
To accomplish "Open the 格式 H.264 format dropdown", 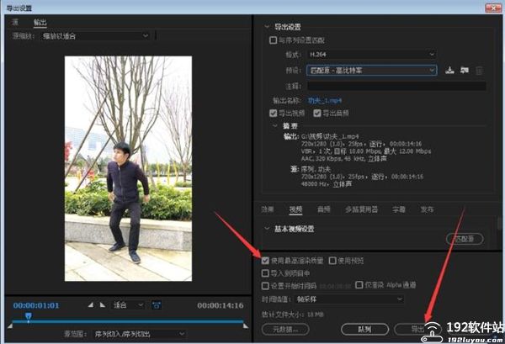I will 370,56.
